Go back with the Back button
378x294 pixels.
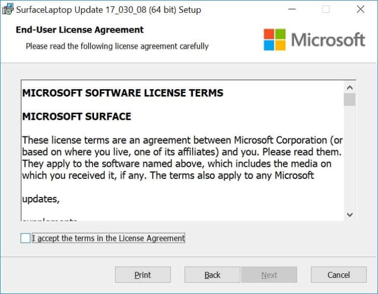click(x=212, y=275)
